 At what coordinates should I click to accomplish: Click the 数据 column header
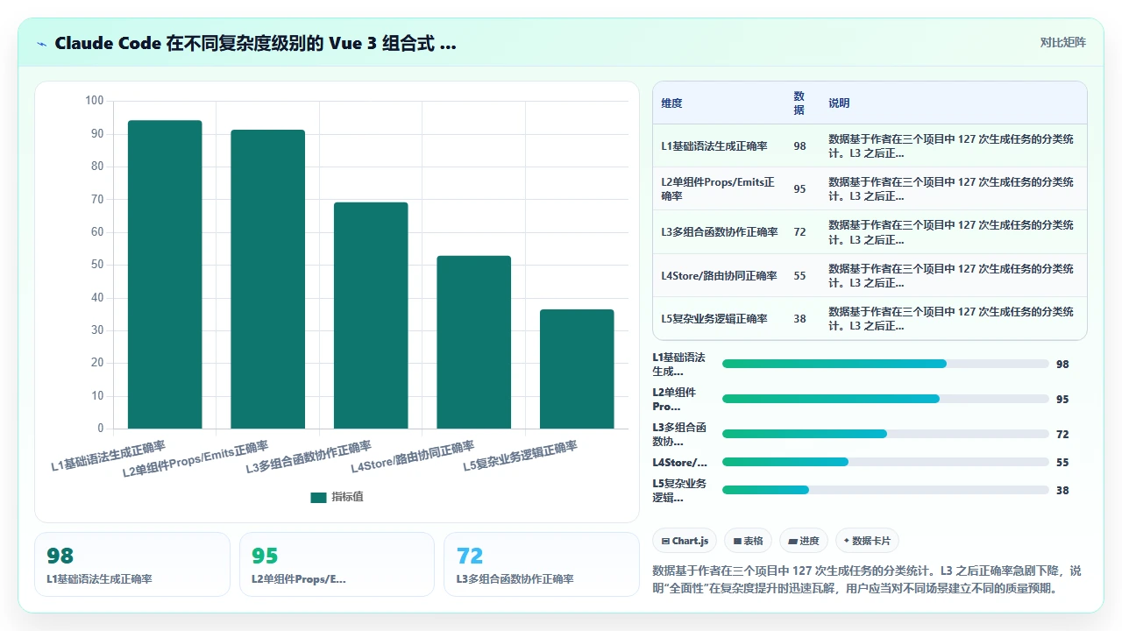[799, 103]
